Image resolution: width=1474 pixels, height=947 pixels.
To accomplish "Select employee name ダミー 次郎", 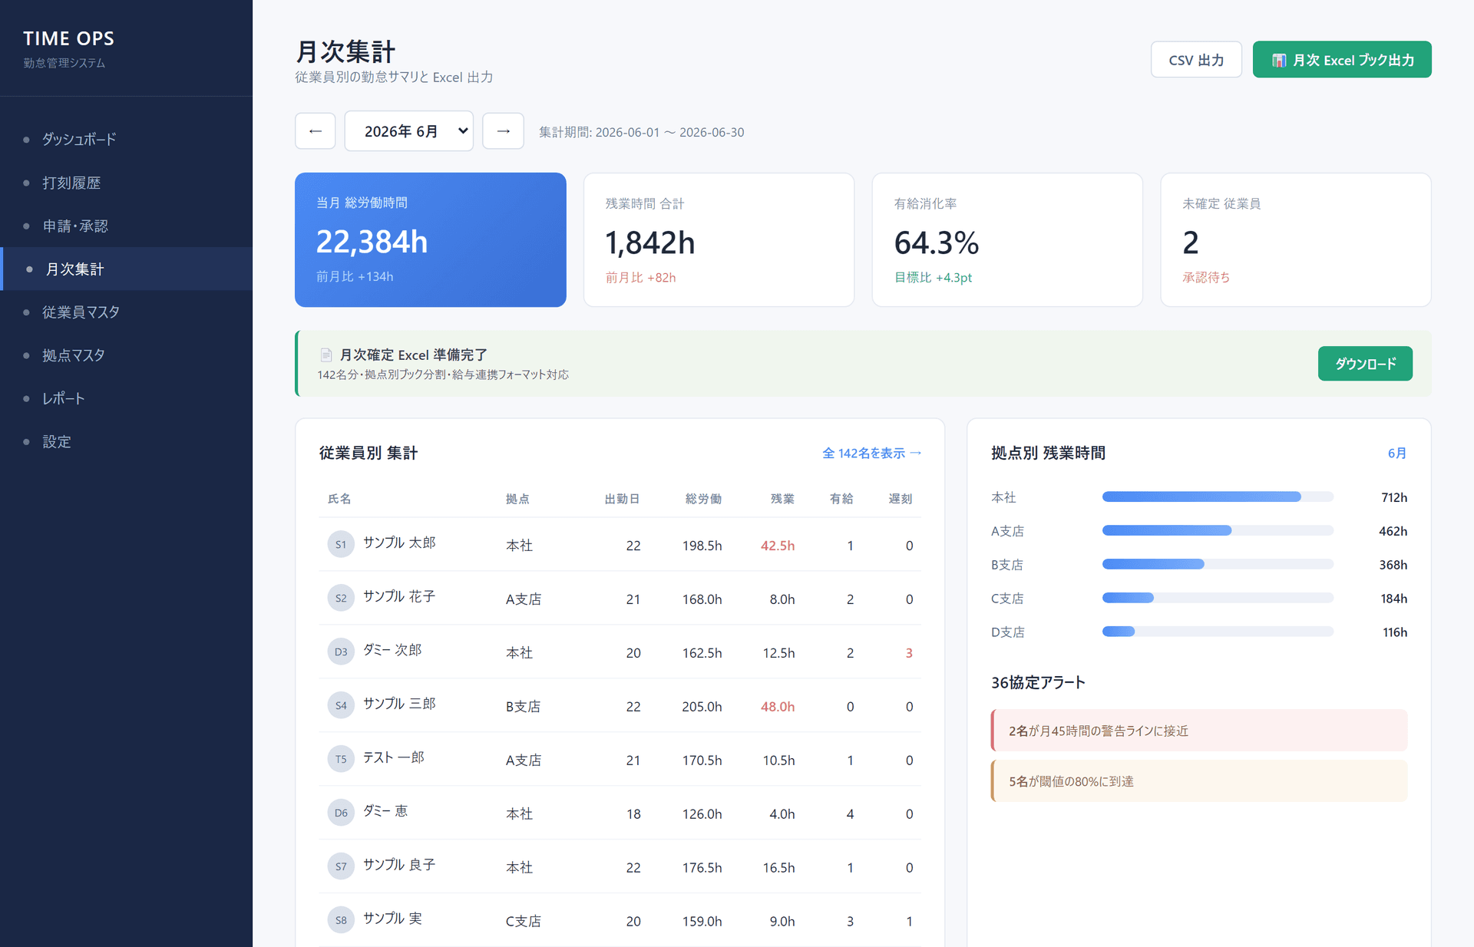I will click(x=392, y=650).
